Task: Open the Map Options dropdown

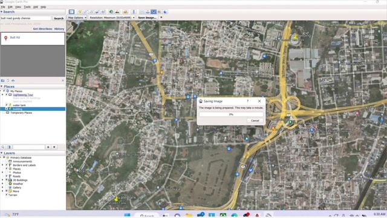Action: (x=77, y=18)
